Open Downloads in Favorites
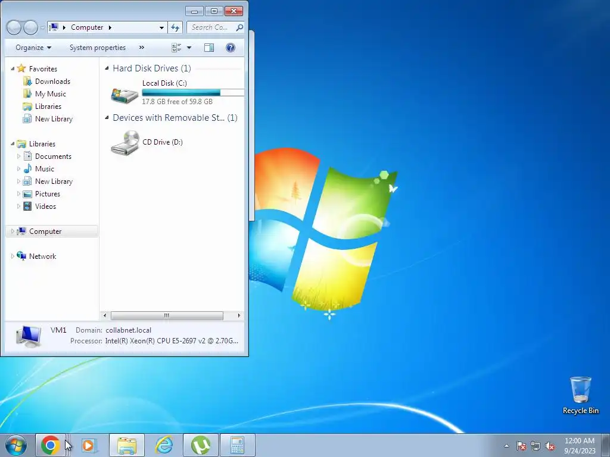Image resolution: width=610 pixels, height=457 pixels. [x=52, y=81]
